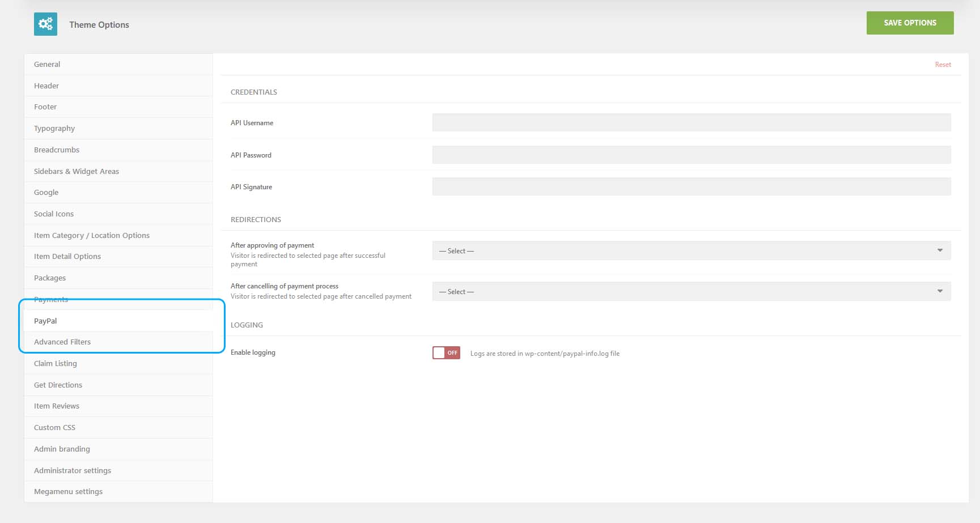Click the API Username input field

click(x=691, y=122)
